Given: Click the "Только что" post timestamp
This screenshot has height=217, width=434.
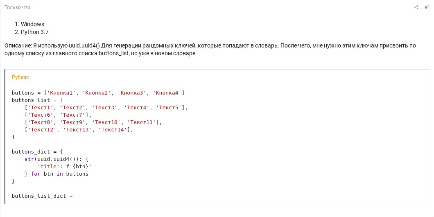Looking at the screenshot, I should click(x=17, y=7).
